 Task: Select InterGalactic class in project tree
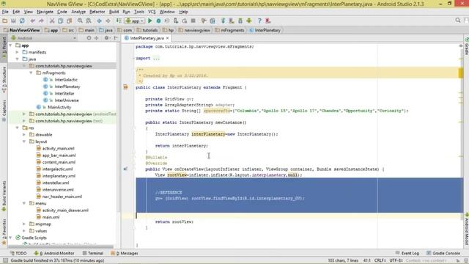(x=66, y=80)
